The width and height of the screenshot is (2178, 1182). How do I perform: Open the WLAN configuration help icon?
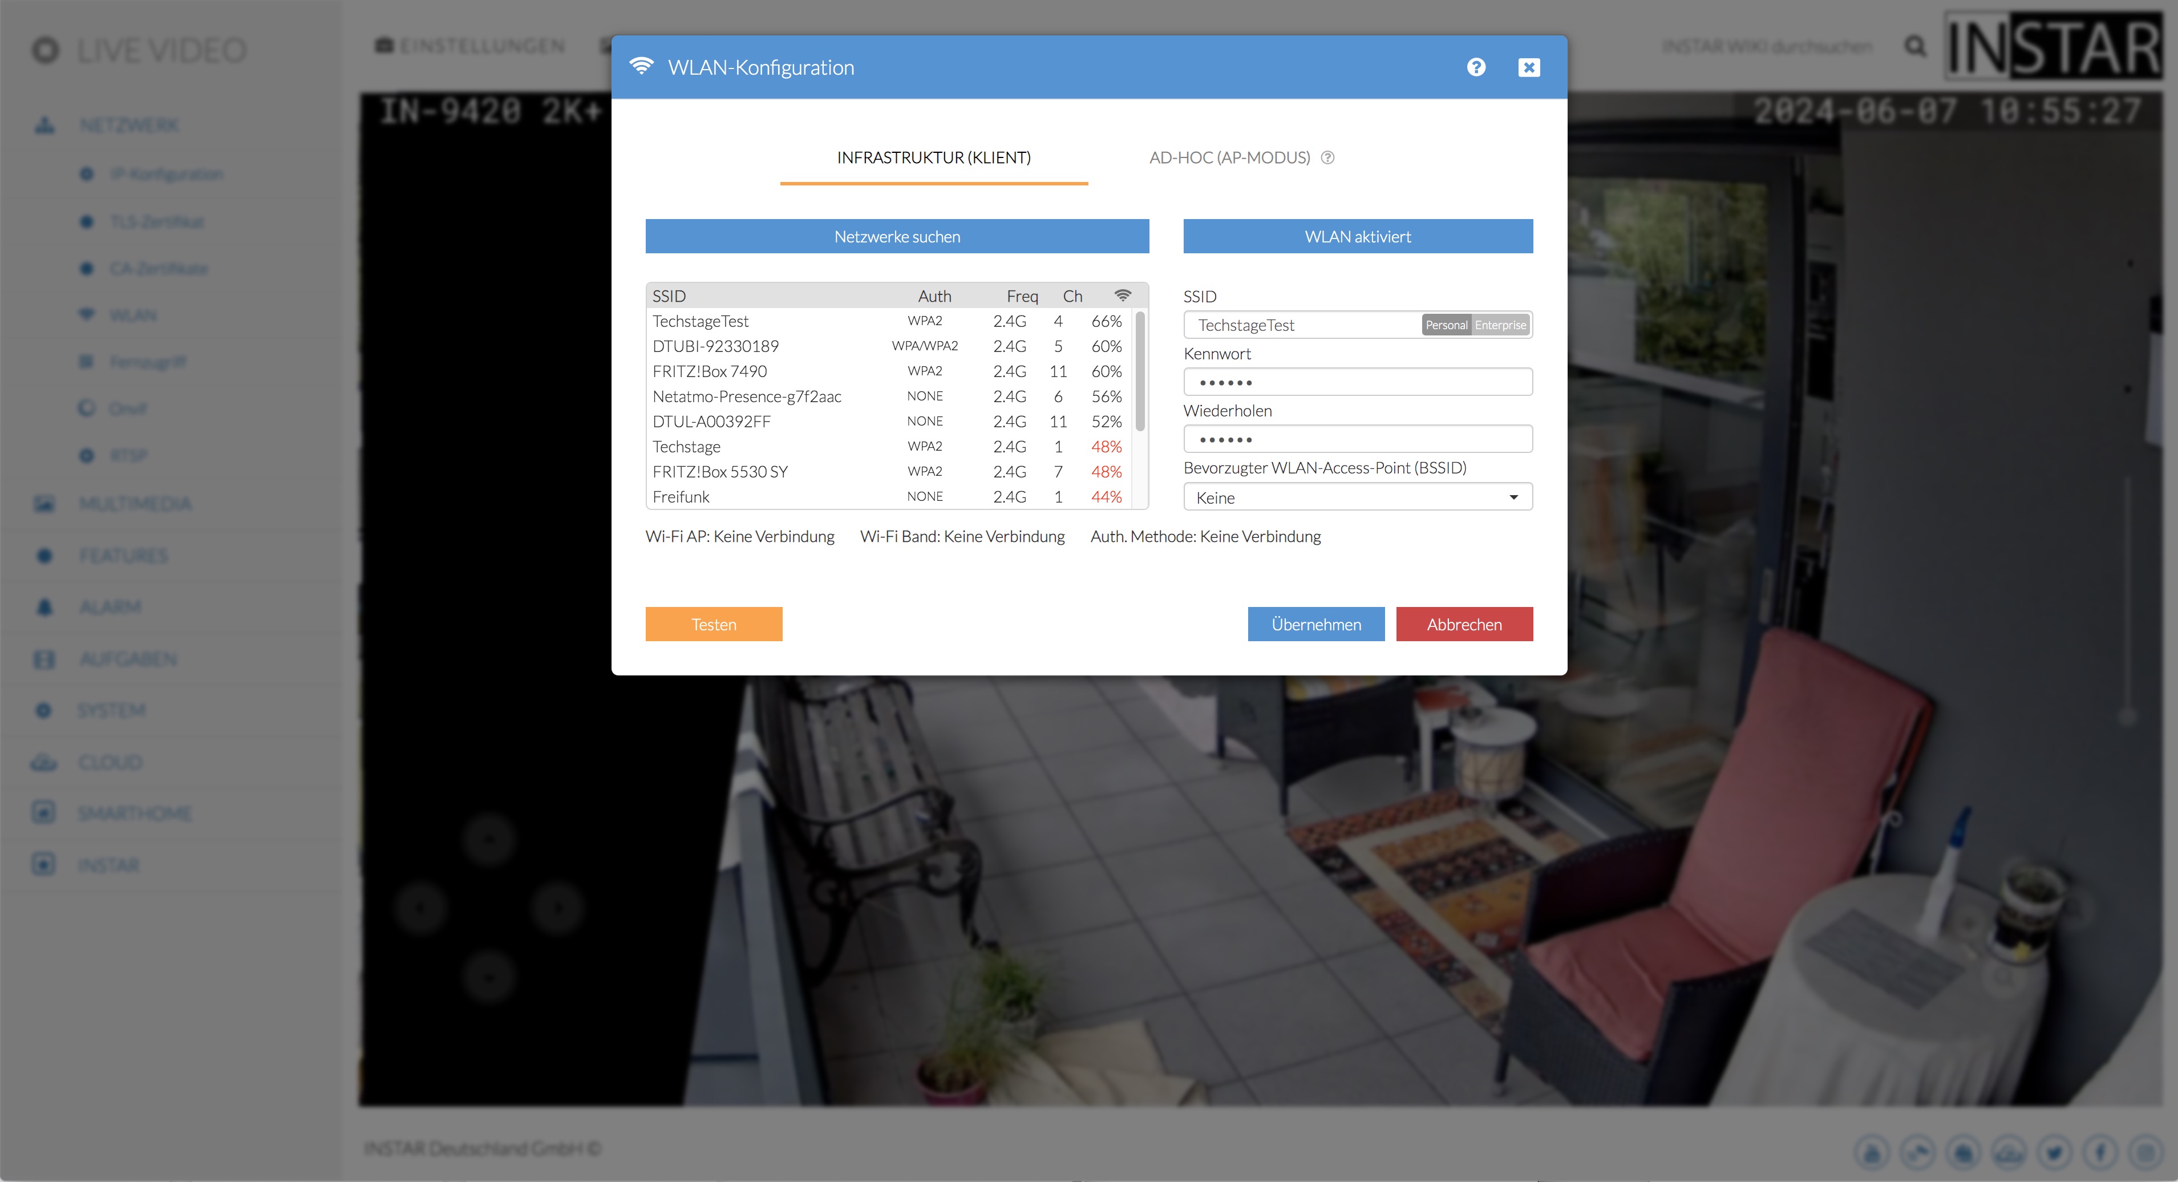click(x=1475, y=67)
